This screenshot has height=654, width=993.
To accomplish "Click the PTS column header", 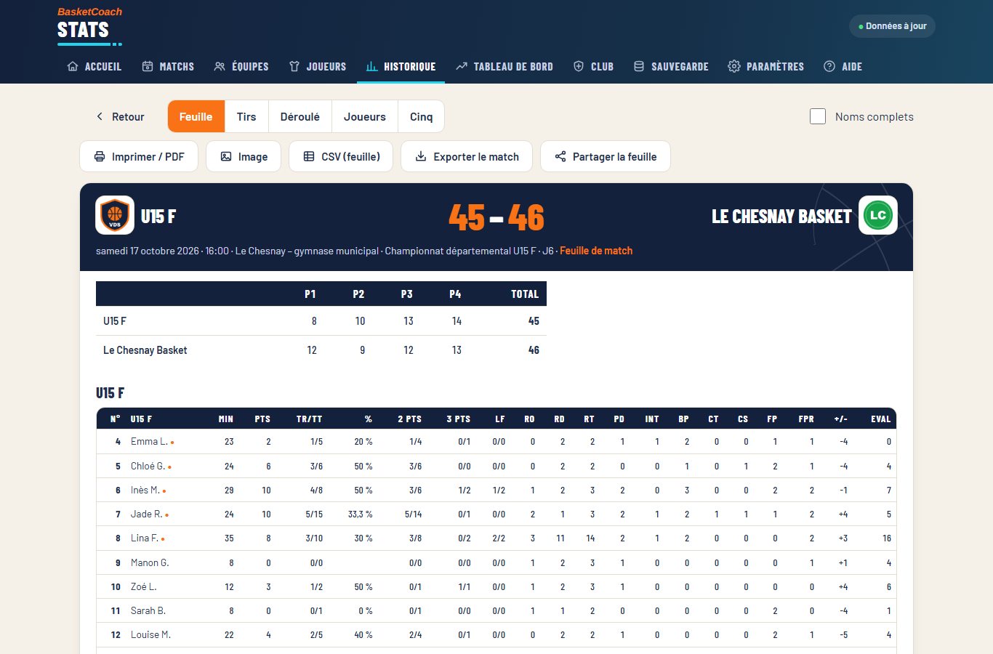I will tap(262, 419).
